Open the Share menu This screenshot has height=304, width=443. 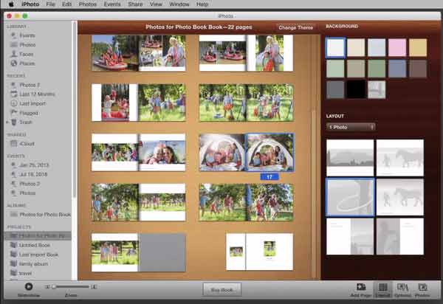click(x=135, y=4)
